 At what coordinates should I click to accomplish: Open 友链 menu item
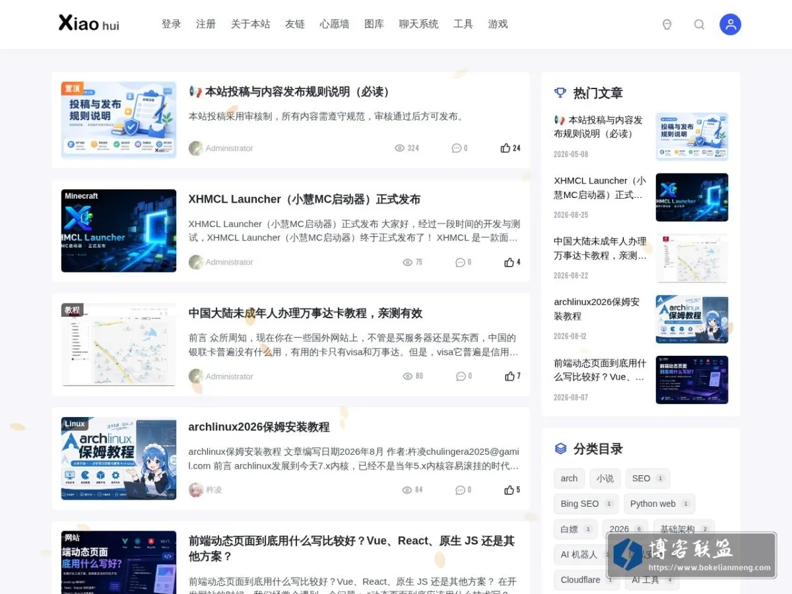[x=295, y=24]
